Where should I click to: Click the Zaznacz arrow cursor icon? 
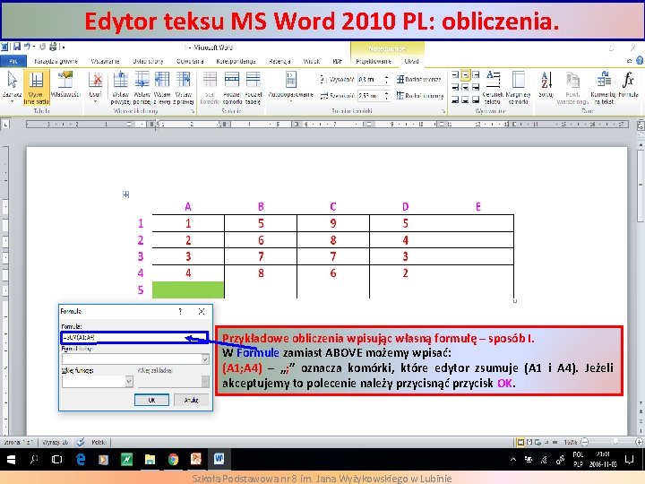pyautogui.click(x=12, y=80)
